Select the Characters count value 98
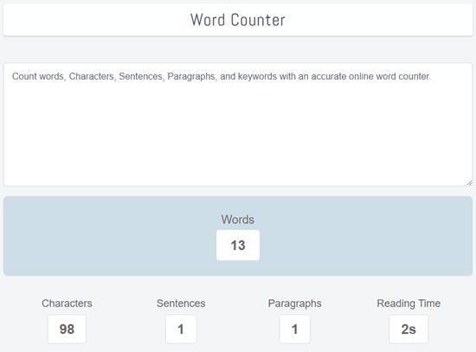This screenshot has width=476, height=352. point(67,329)
